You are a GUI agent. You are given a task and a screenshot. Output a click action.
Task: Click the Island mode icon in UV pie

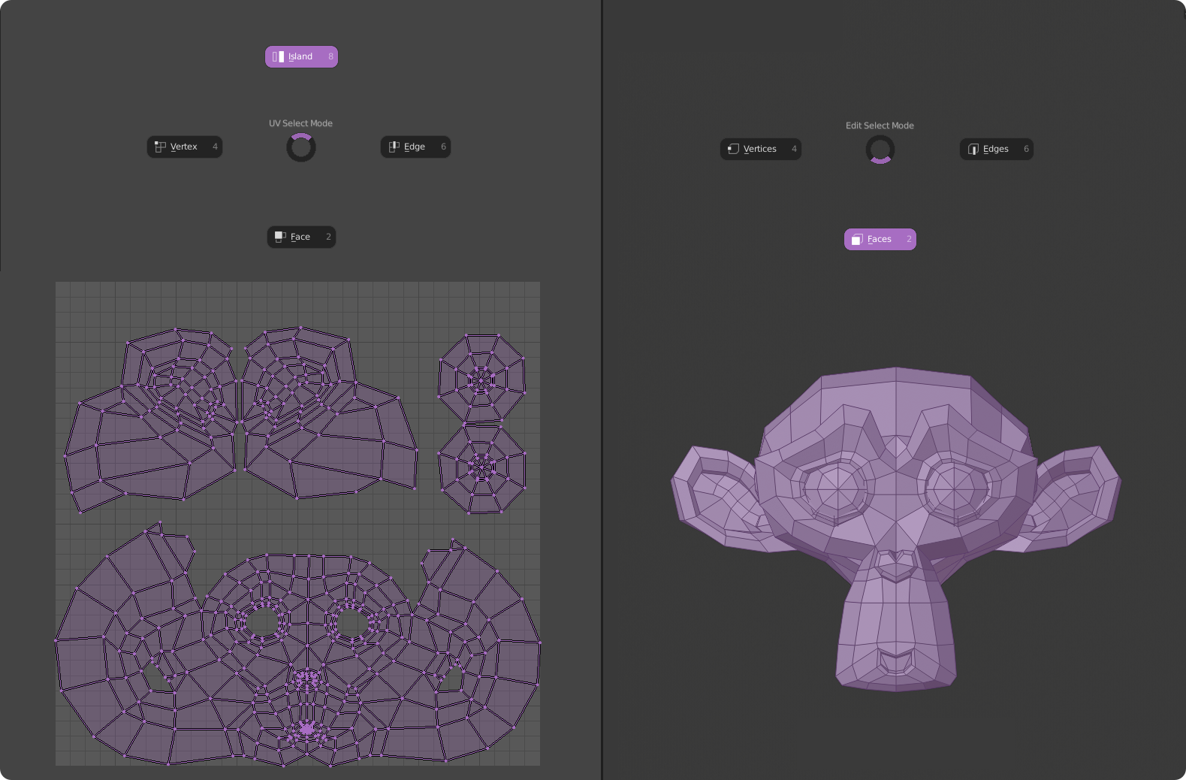point(278,57)
